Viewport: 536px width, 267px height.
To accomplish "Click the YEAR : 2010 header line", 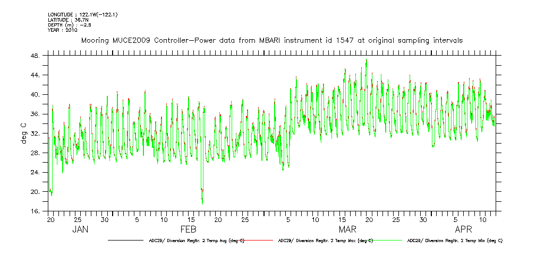I will coord(63,30).
